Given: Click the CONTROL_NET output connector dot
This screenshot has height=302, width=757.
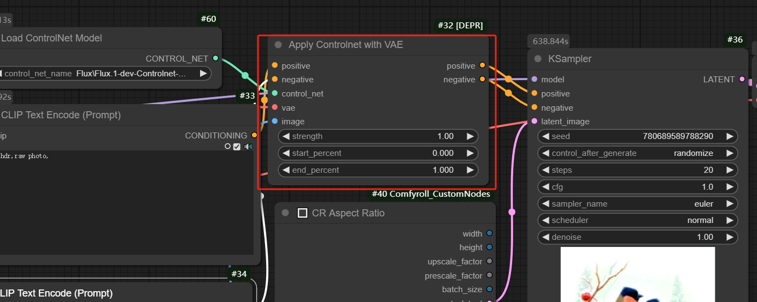Looking at the screenshot, I should pos(215,58).
